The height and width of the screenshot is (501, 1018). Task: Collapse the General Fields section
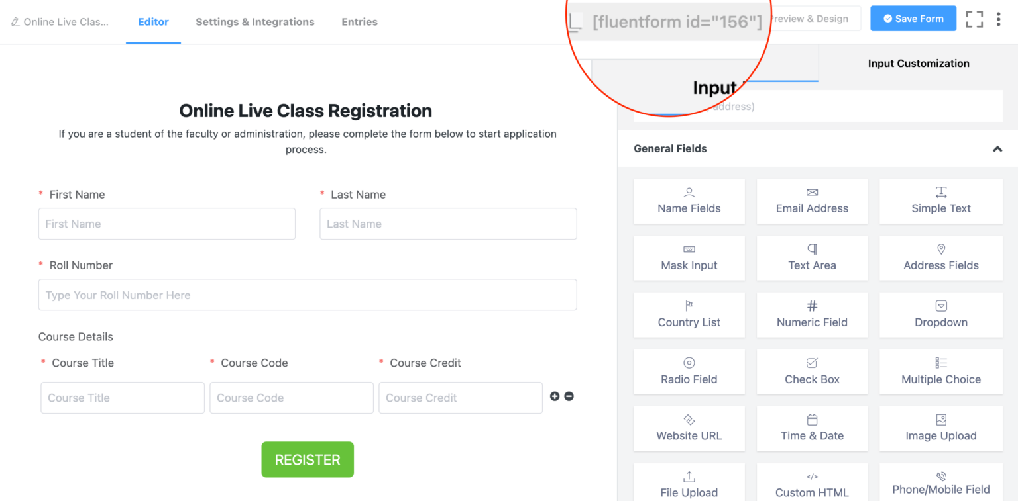(x=997, y=149)
